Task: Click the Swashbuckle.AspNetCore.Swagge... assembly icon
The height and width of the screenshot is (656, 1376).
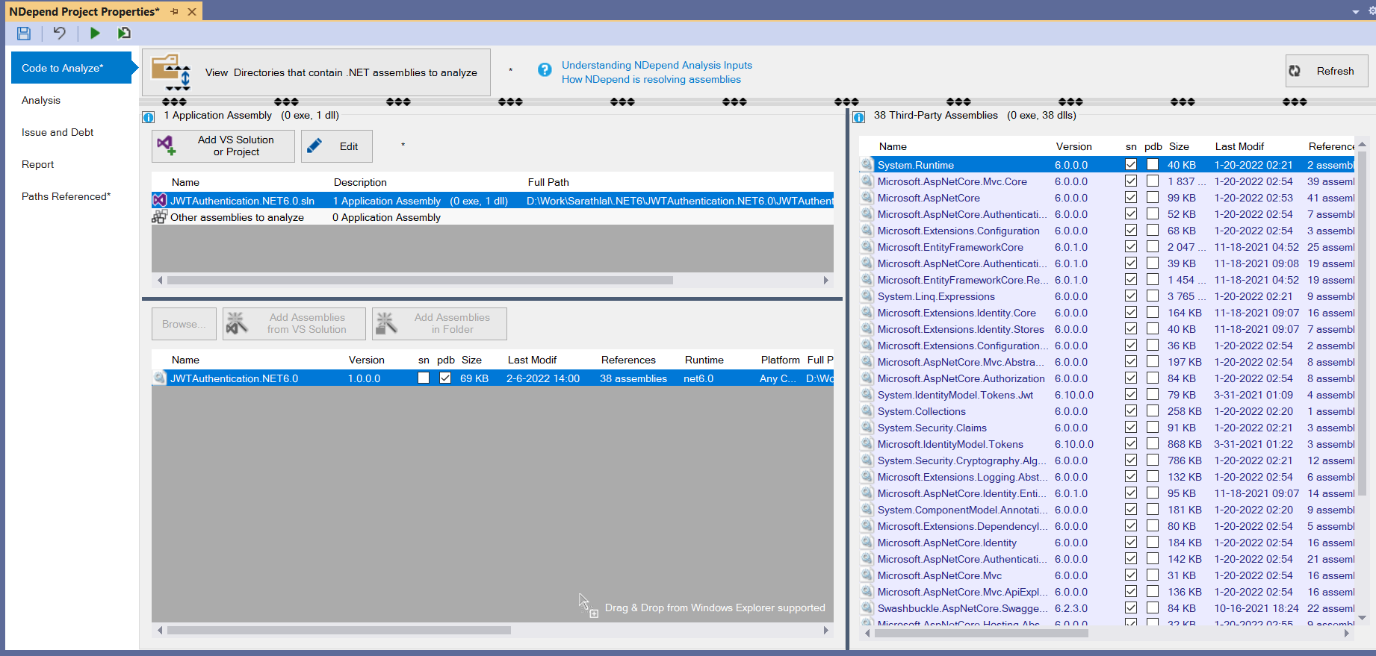Action: (867, 607)
